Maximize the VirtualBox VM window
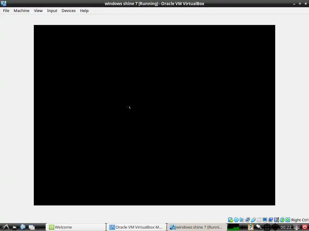309x231 pixels. coord(300,4)
